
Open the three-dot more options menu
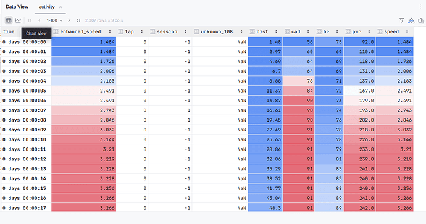[x=420, y=7]
